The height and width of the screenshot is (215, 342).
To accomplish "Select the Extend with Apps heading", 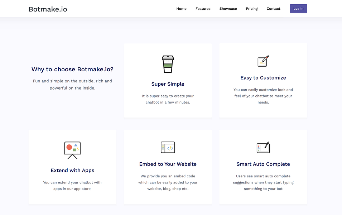I will (72, 171).
